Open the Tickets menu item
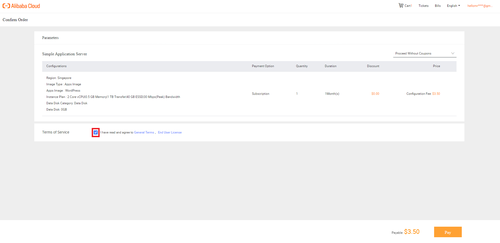This screenshot has width=500, height=243. [x=423, y=6]
